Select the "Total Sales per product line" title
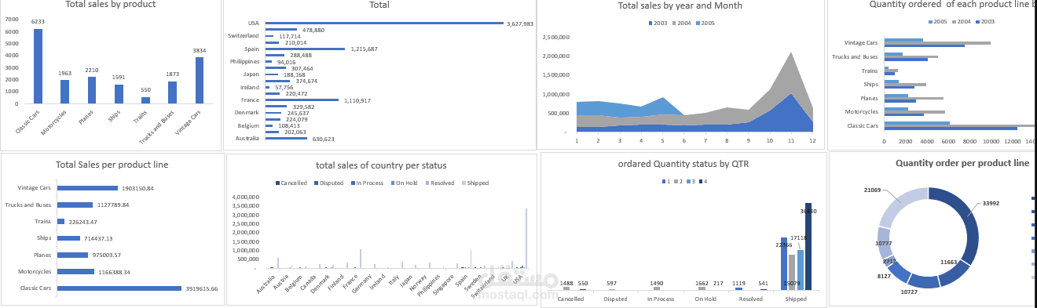This screenshot has height=308, width=1037. point(112,165)
